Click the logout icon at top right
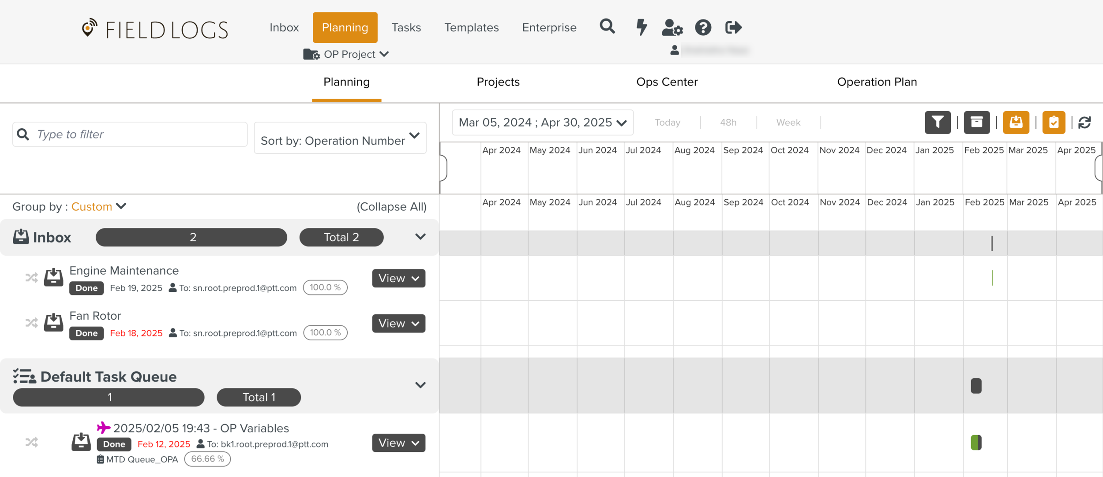This screenshot has width=1103, height=477. click(734, 27)
